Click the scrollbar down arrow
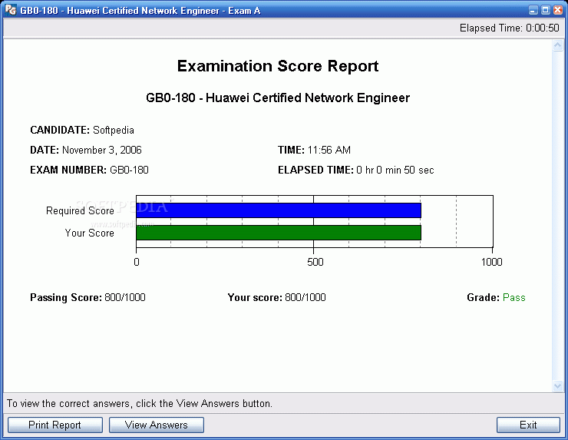This screenshot has height=440, width=568. pos(558,386)
